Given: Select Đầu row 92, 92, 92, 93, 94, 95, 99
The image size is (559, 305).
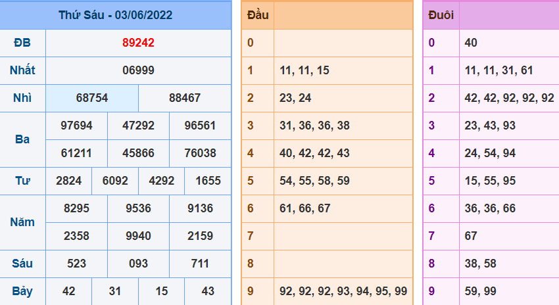Looking at the screenshot, I should tap(343, 291).
